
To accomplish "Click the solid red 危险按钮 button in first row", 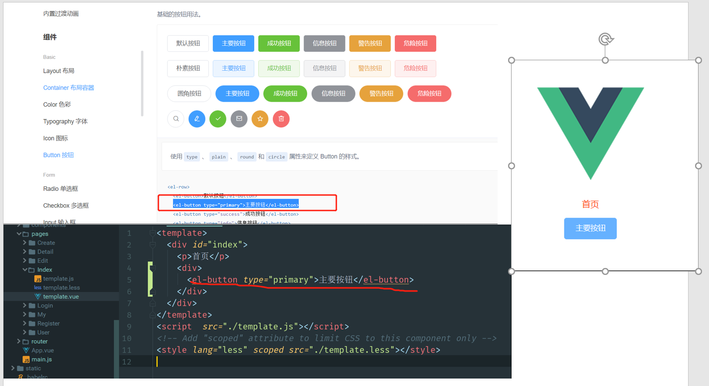I will (415, 43).
